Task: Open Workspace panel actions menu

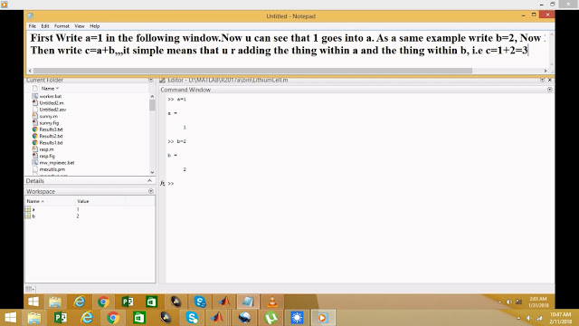Action: coord(151,191)
